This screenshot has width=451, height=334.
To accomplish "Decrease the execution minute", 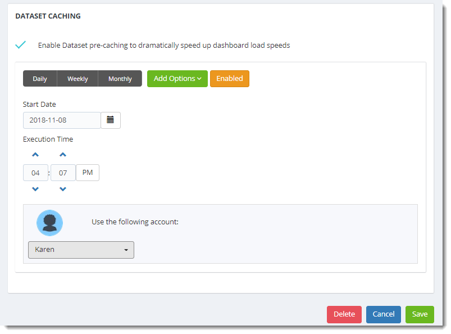I will [x=63, y=189].
